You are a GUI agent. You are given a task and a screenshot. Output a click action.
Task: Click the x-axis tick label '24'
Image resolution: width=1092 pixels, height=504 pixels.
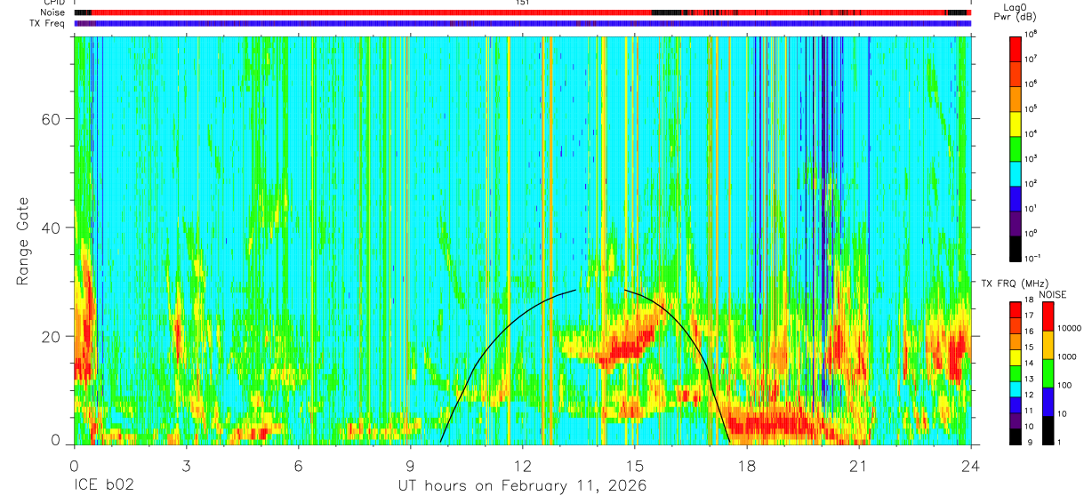(x=971, y=465)
